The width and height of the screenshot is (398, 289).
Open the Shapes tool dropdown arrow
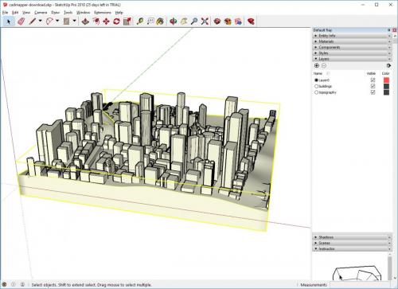point(74,21)
